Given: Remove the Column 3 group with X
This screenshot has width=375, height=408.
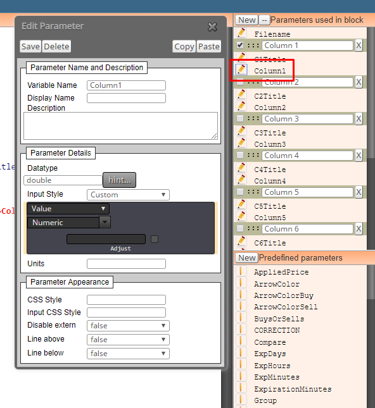Looking at the screenshot, I should click(x=359, y=119).
